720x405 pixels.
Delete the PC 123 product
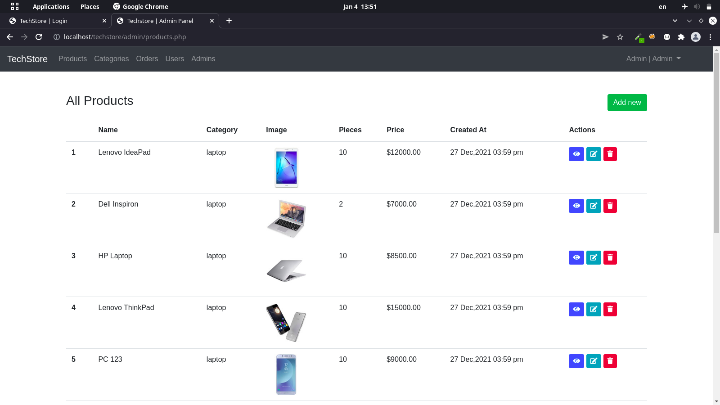pyautogui.click(x=610, y=361)
